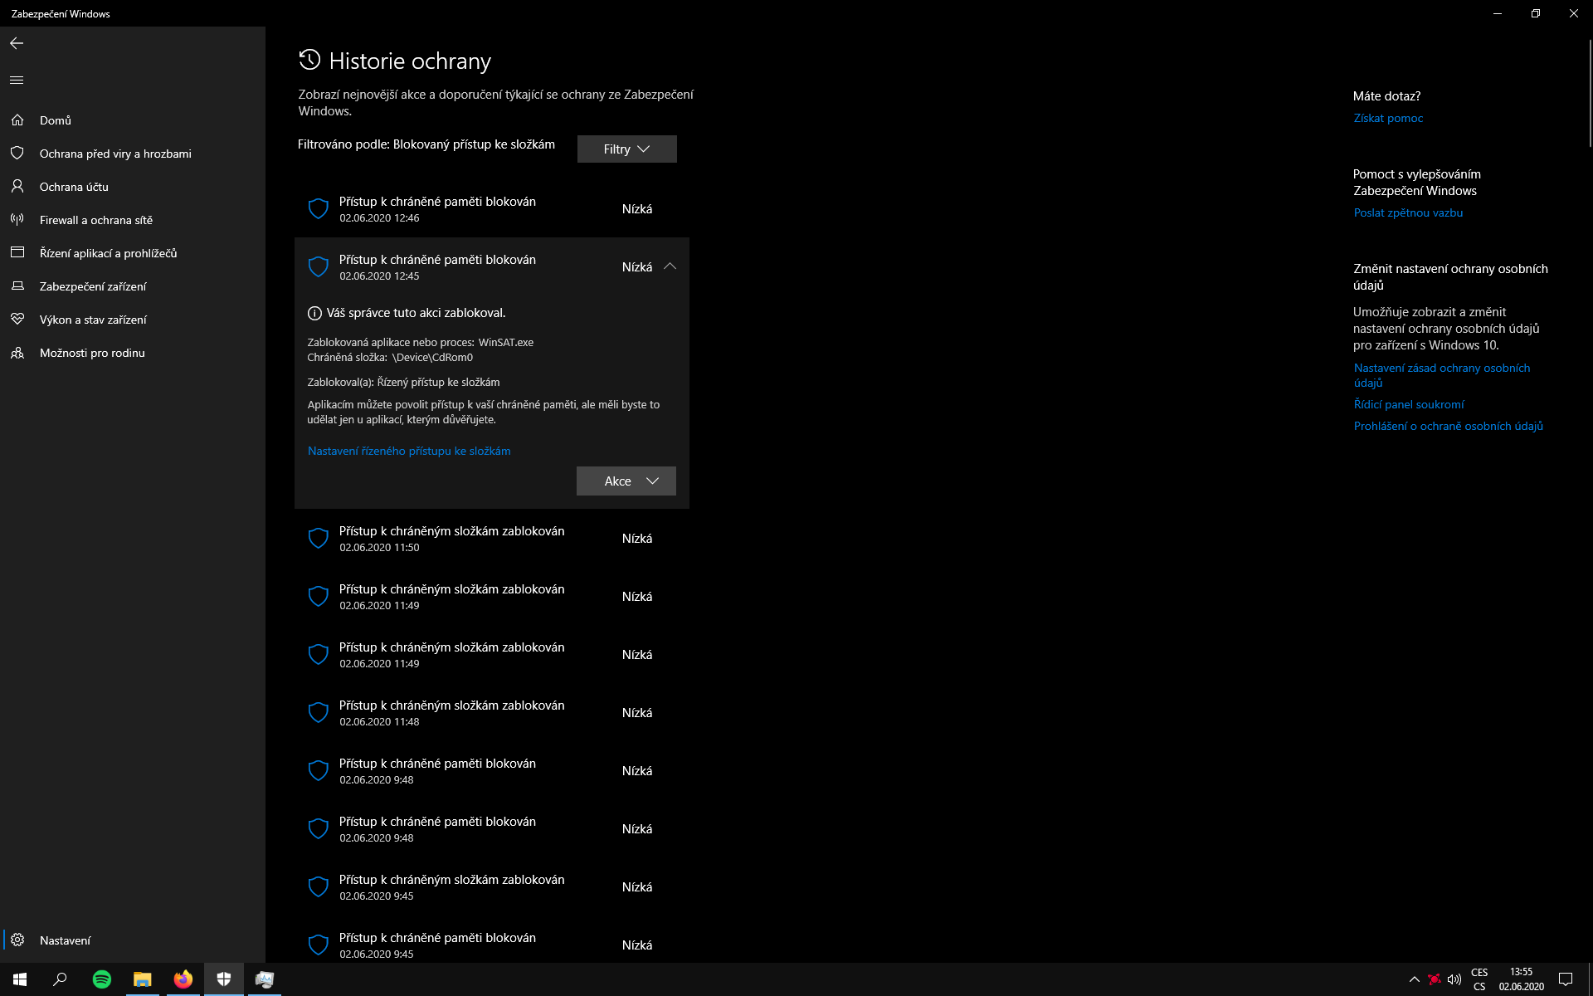Click the back arrow icon

(x=17, y=43)
